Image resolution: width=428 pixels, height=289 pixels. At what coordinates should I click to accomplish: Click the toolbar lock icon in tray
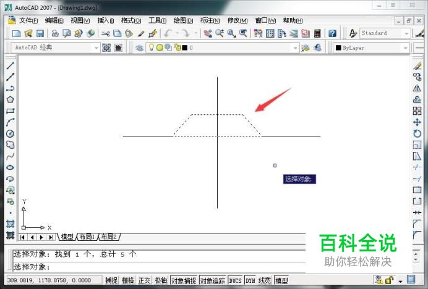tap(390, 280)
